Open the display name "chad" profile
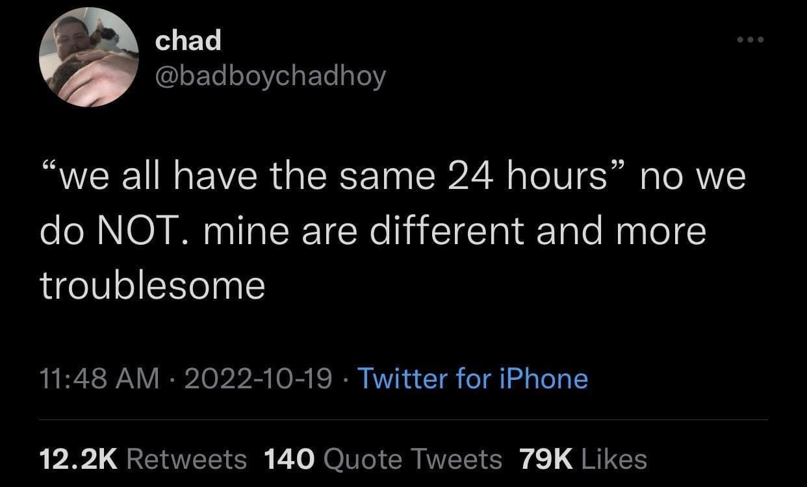Screen dimensions: 807x487 point(188,41)
